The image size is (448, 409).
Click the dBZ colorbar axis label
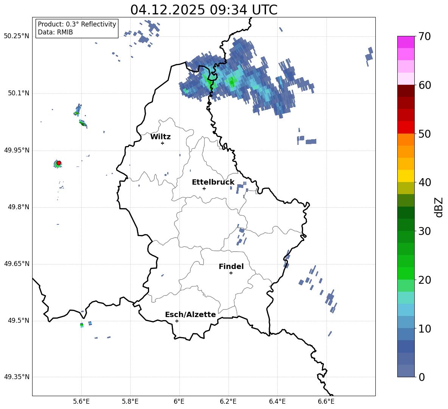(x=439, y=207)
